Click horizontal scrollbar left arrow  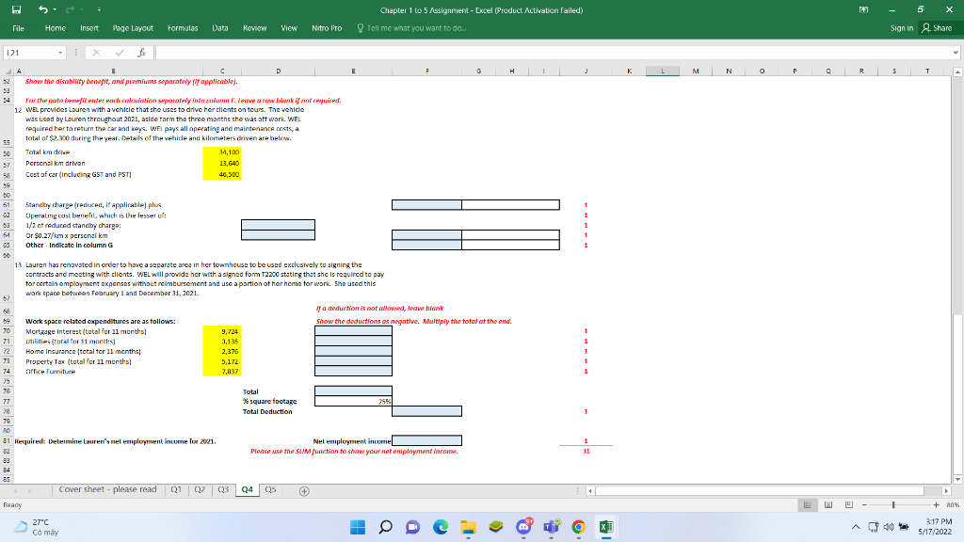pos(590,490)
